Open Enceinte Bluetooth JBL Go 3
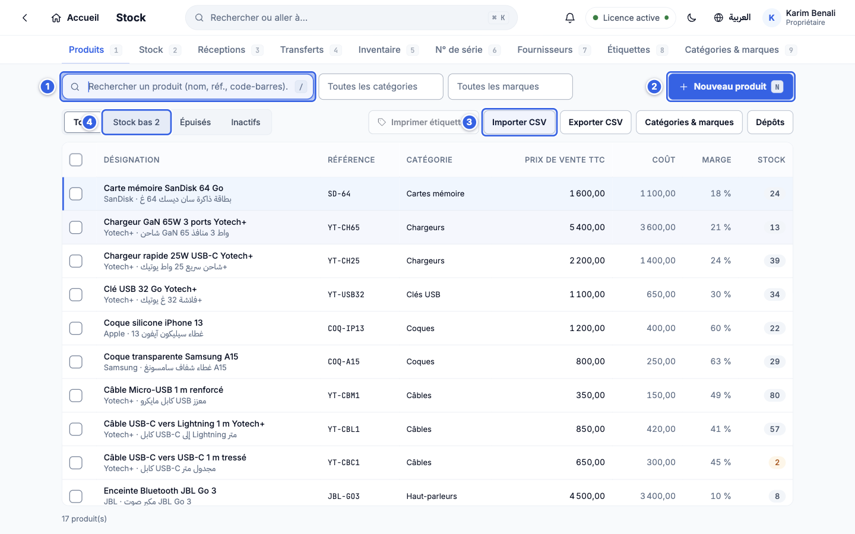 coord(160,491)
